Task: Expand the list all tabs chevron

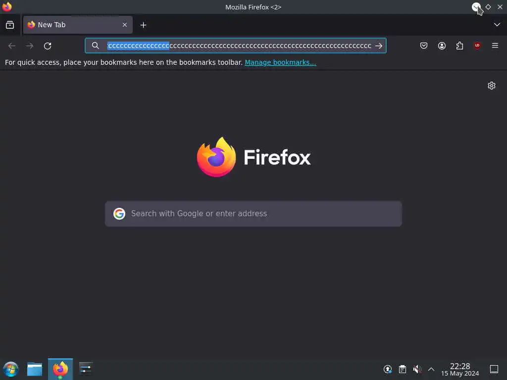Action: click(497, 25)
